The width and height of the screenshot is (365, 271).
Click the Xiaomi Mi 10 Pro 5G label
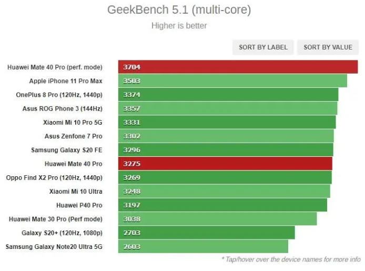tap(73, 123)
